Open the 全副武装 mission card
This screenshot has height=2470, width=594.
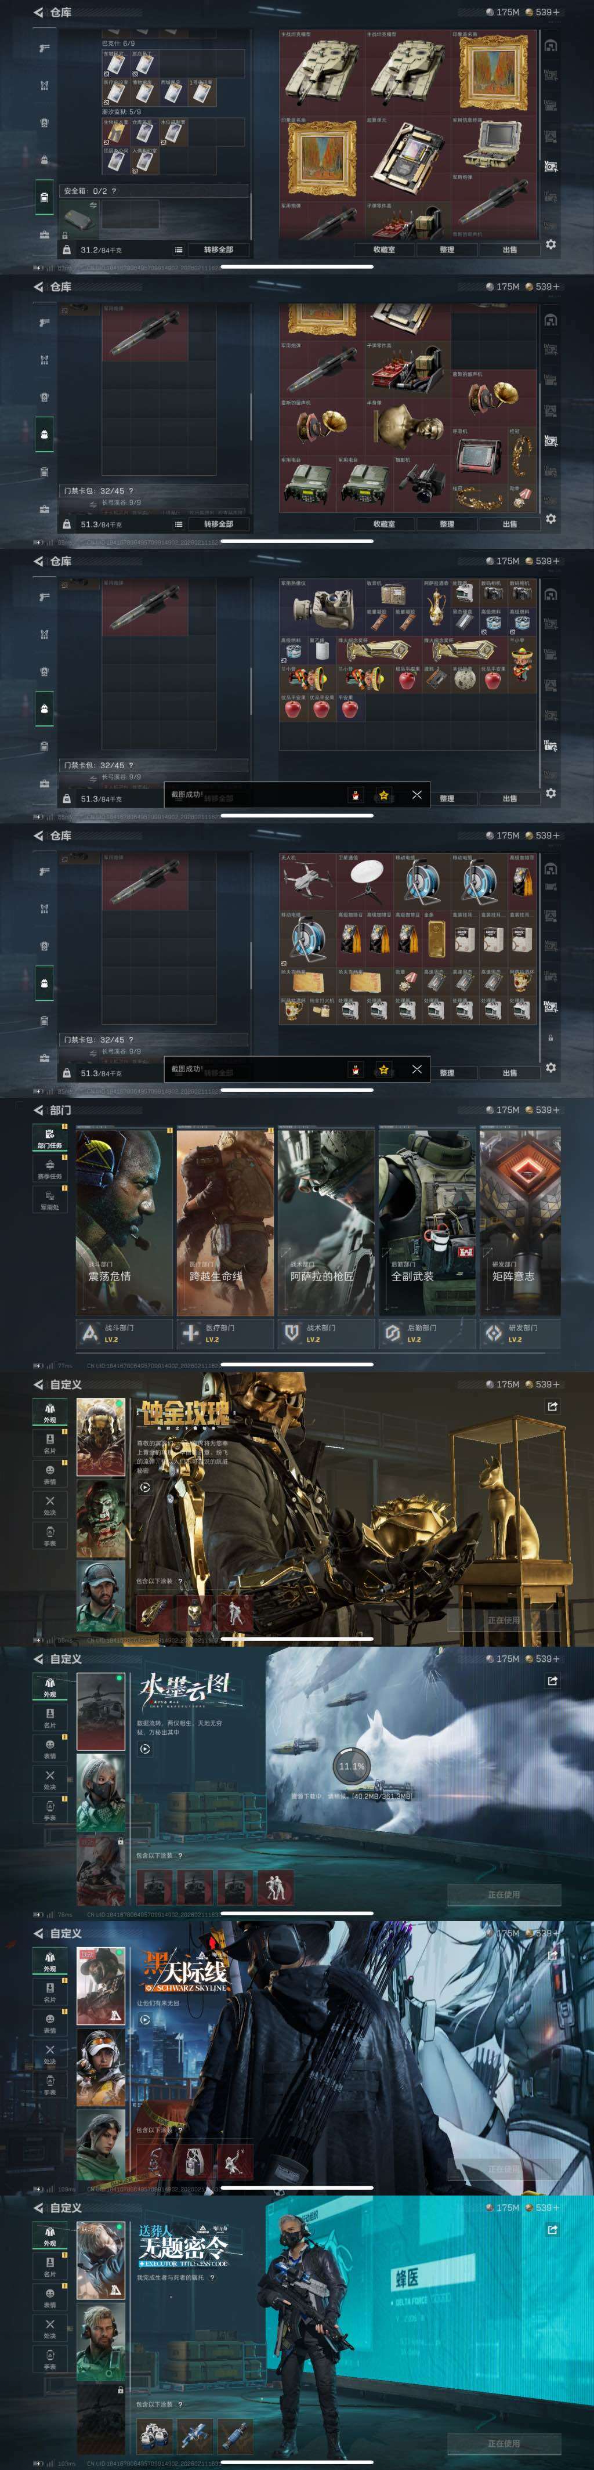point(428,1221)
